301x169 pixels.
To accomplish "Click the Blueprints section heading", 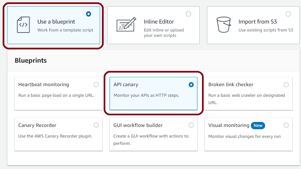I will 31,61.
